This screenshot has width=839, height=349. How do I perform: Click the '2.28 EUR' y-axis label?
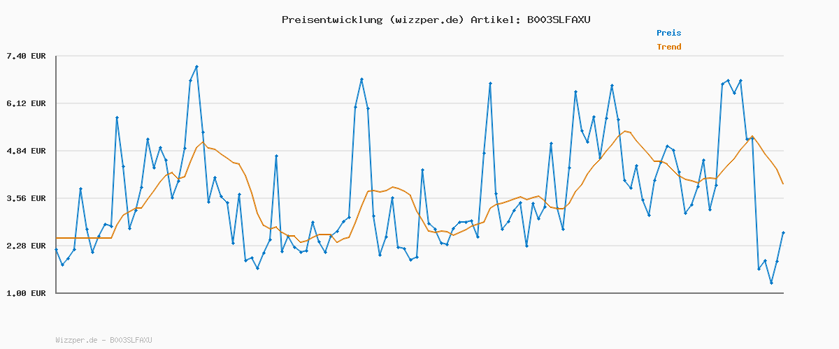tap(26, 246)
